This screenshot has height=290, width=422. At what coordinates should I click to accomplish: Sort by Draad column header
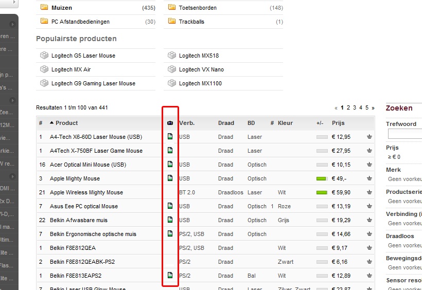226,123
